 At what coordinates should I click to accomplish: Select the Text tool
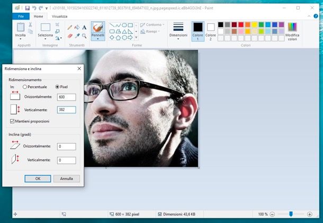[x=84, y=27]
